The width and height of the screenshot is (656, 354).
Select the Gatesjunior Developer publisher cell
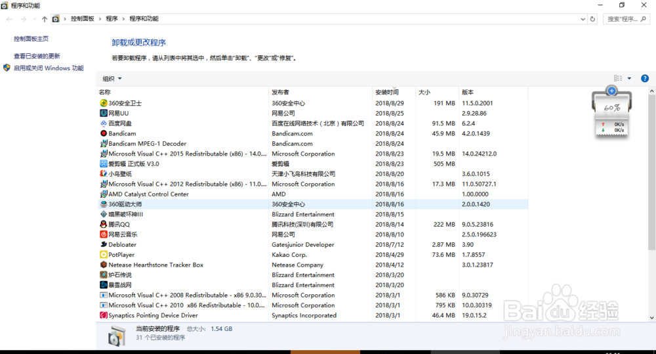pos(303,244)
